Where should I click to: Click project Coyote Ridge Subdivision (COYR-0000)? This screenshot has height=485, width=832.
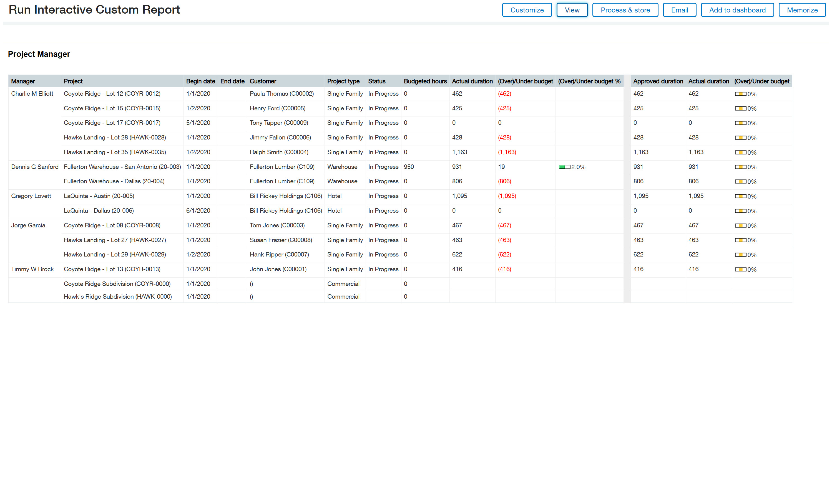[x=117, y=284]
